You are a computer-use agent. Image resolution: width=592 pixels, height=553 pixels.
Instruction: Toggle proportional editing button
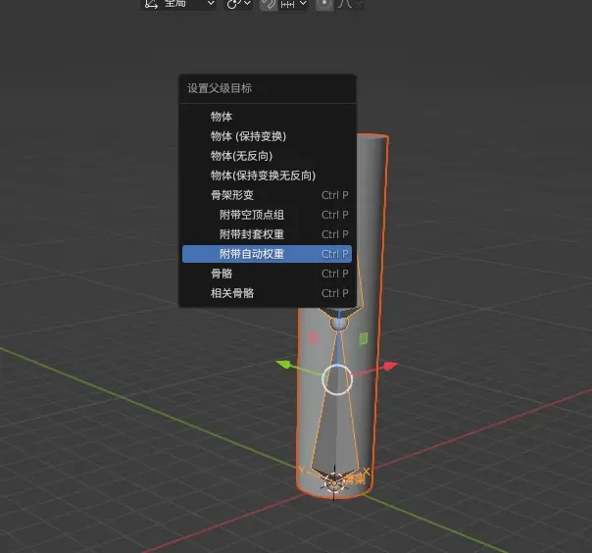click(324, 4)
